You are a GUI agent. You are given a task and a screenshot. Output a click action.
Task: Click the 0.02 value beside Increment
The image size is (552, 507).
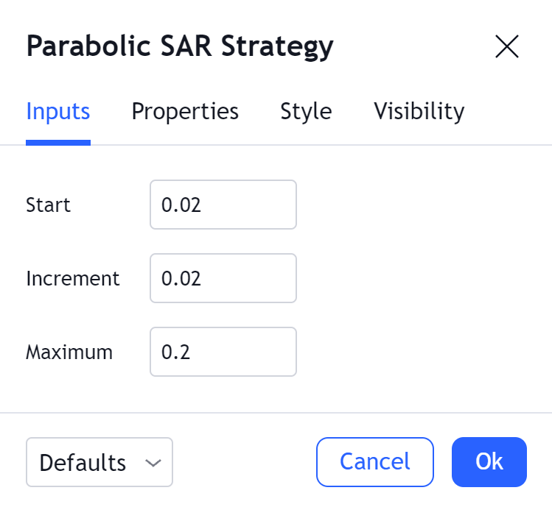181,278
